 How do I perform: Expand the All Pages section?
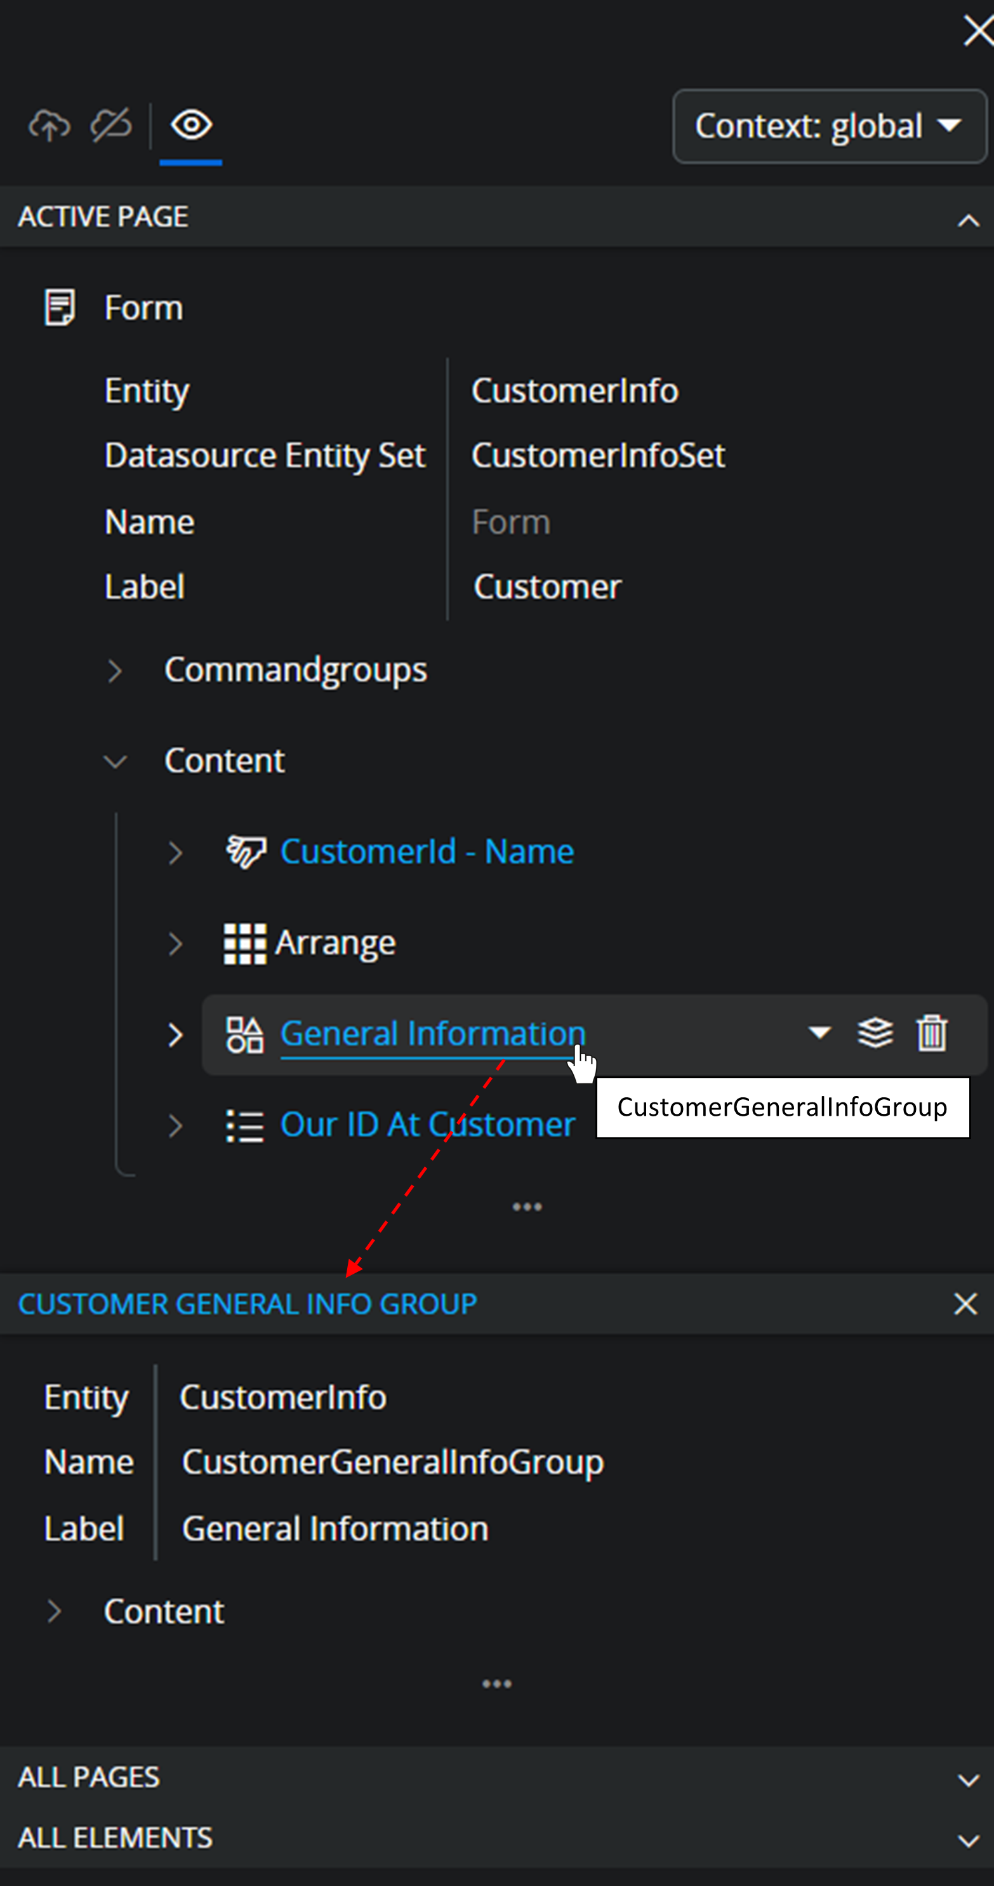[967, 1780]
